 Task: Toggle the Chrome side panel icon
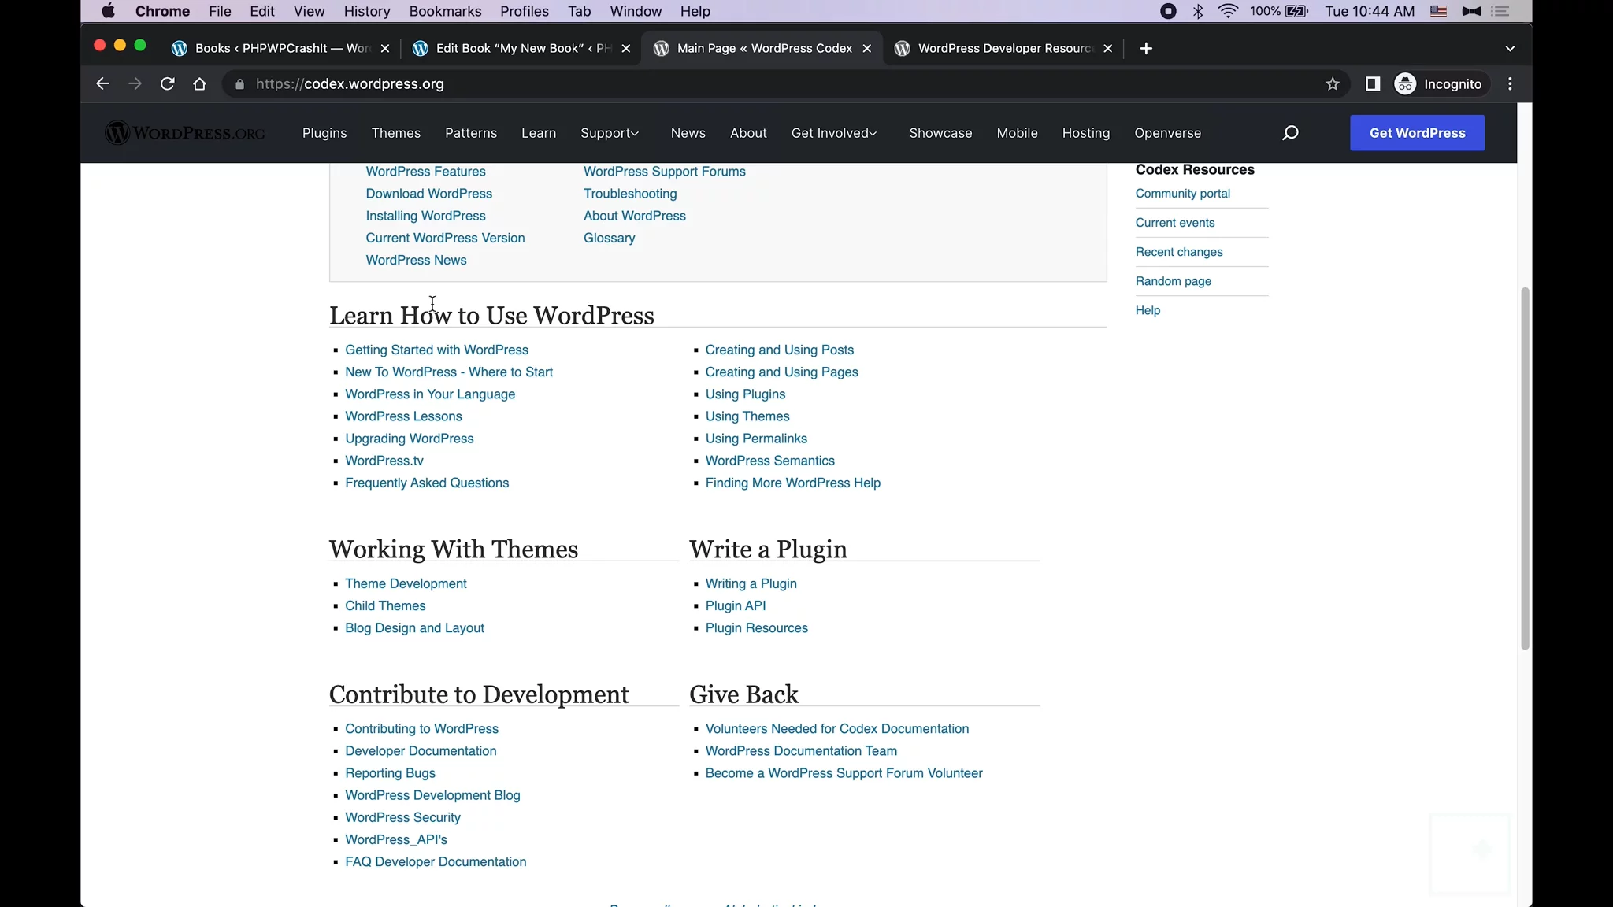1372,84
